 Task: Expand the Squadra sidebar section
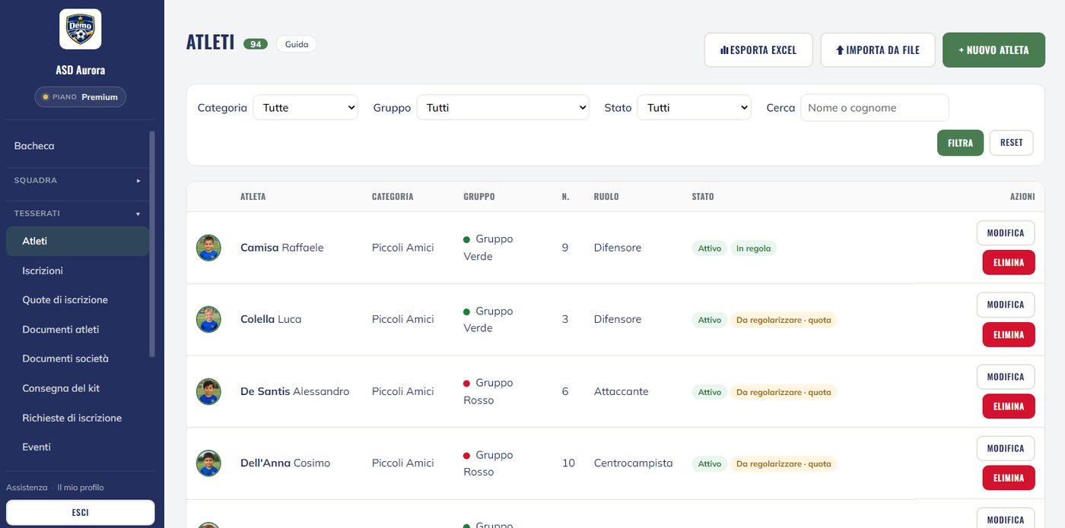[78, 181]
